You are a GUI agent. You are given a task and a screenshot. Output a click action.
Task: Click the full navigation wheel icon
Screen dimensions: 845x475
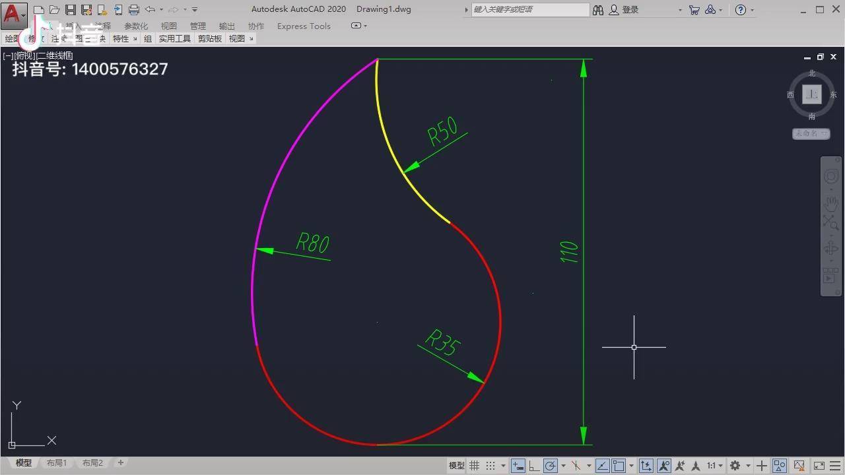[x=830, y=176]
